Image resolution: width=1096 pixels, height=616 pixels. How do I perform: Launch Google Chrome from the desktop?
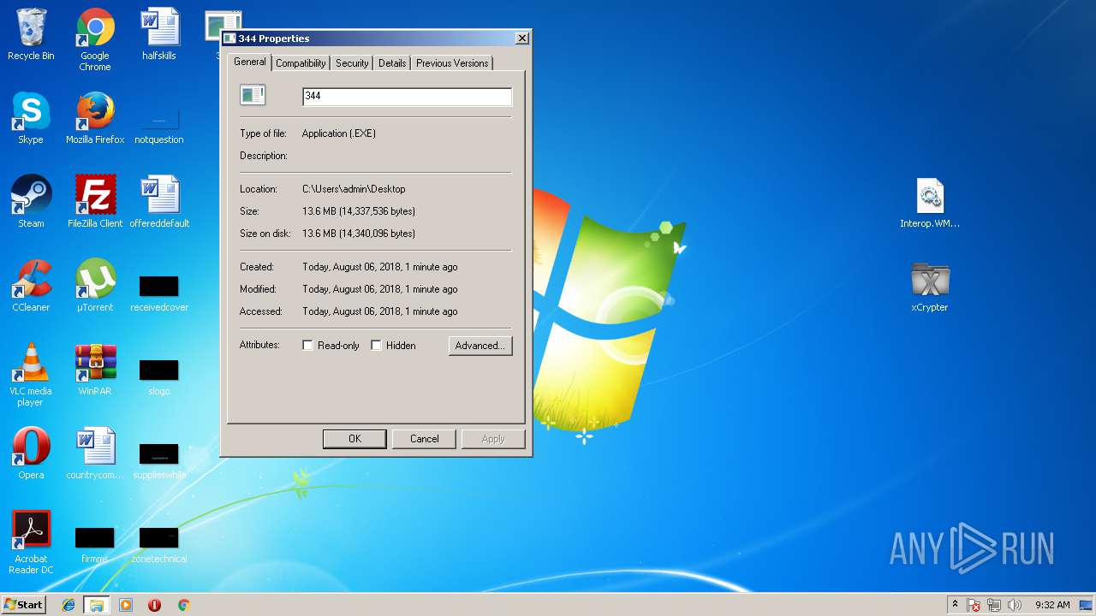[x=95, y=40]
